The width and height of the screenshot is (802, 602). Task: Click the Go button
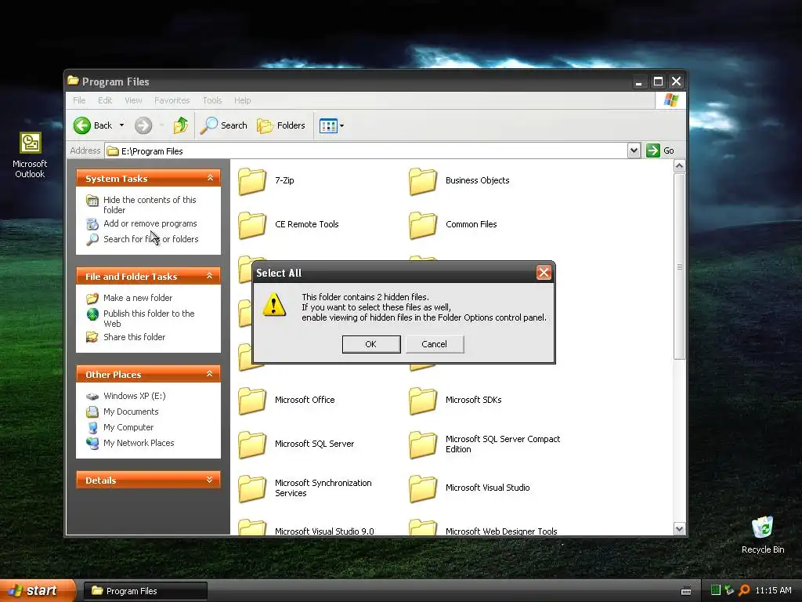660,150
